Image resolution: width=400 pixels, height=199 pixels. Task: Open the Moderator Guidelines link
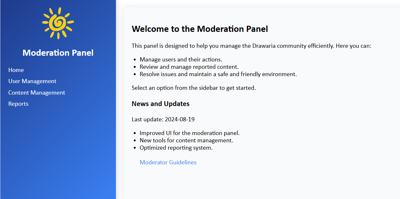[x=168, y=162]
